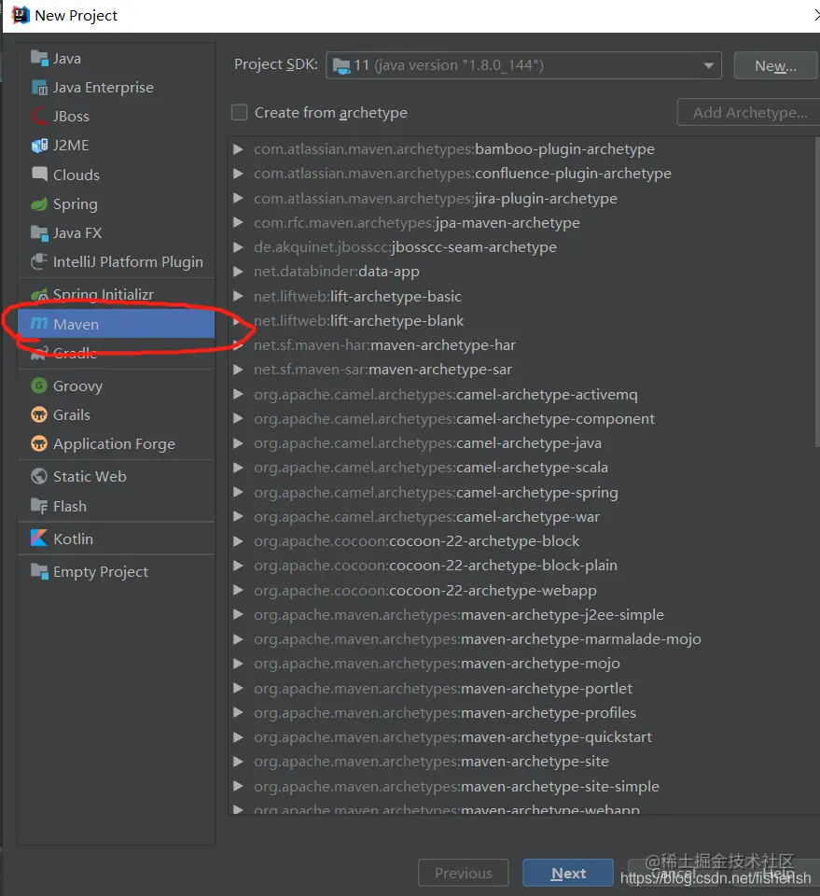This screenshot has height=896, width=820.
Task: Select camel-archetype-war archetype
Action: 426,516
